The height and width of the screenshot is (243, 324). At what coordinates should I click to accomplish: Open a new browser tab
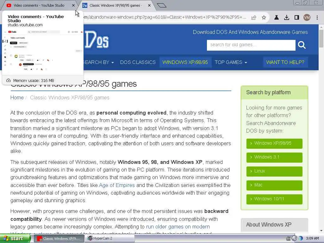point(162,5)
